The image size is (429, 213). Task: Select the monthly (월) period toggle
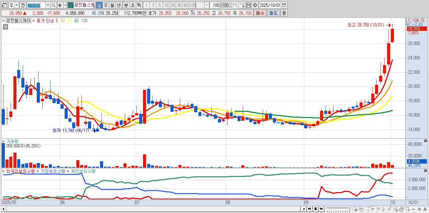click(112, 5)
